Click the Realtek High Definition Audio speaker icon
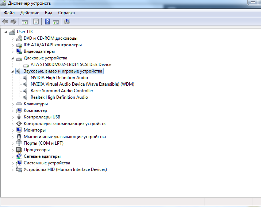Viewport: 261px width, 207px height. (25, 97)
